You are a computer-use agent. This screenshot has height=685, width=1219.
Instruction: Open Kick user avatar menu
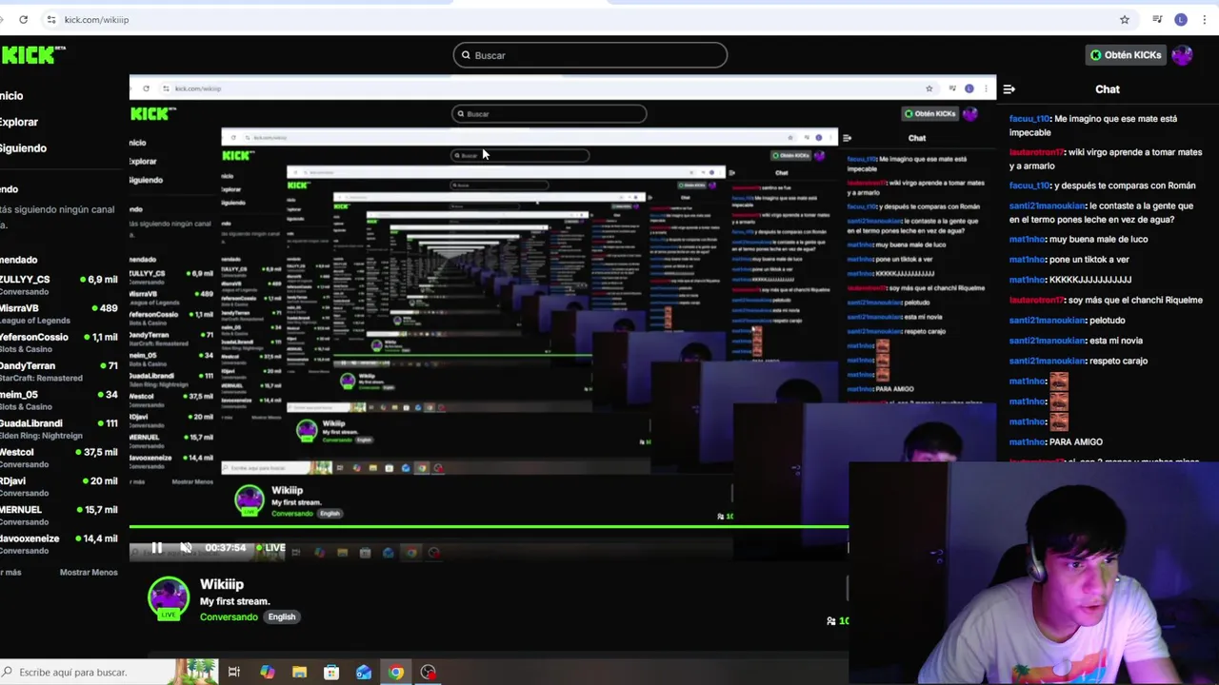1182,55
